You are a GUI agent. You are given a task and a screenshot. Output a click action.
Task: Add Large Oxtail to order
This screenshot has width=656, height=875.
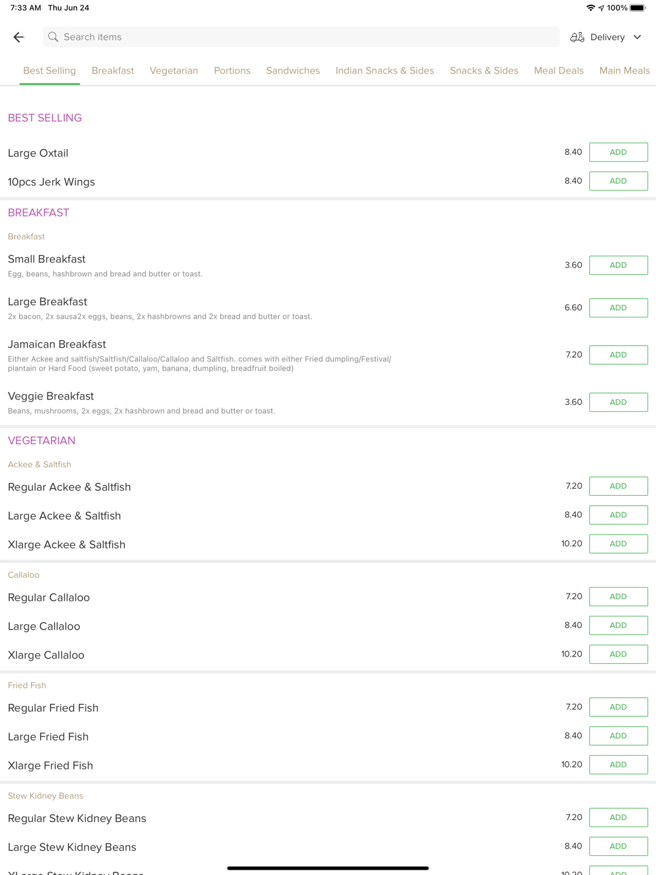(618, 152)
